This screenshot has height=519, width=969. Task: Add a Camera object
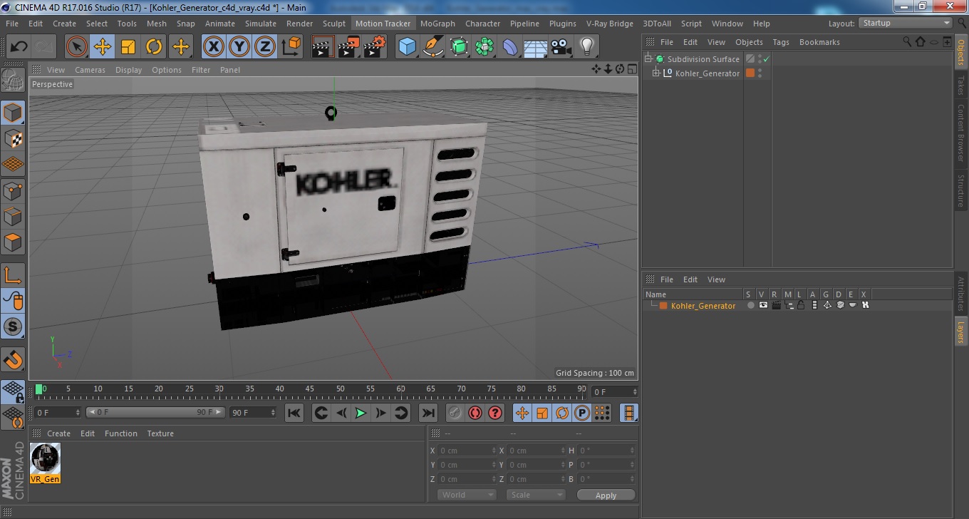(561, 47)
